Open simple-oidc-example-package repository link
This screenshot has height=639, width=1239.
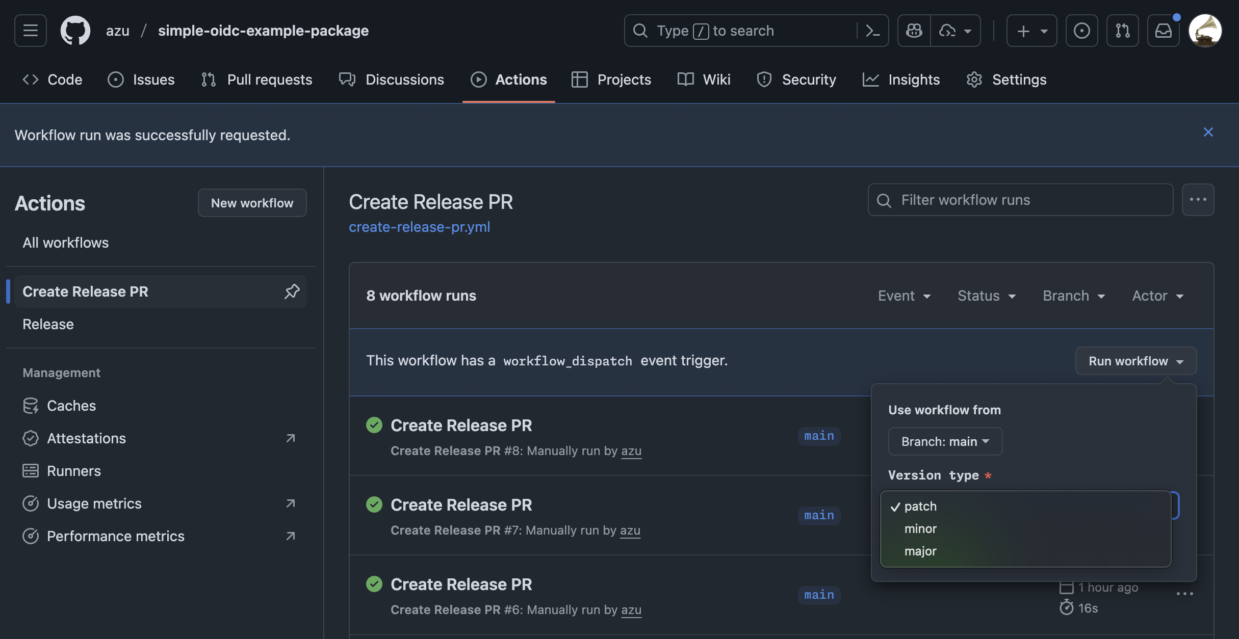coord(263,31)
